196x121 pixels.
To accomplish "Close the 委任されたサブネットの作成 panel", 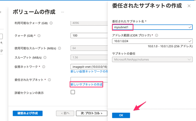I will pyautogui.click(x=189, y=6).
